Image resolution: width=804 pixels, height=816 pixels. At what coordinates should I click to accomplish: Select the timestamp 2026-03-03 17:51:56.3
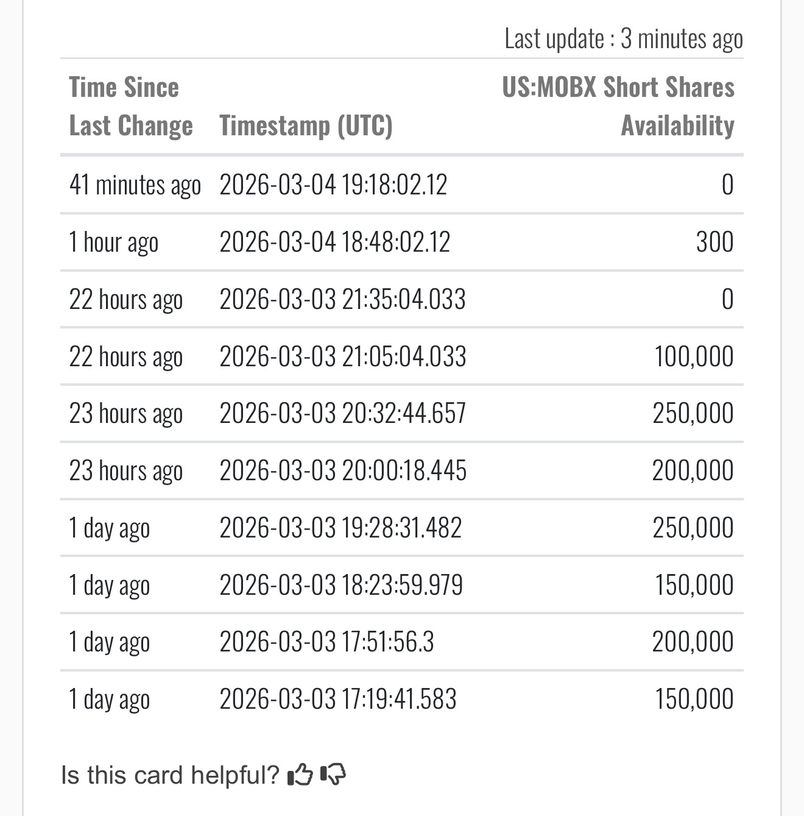[x=327, y=642]
